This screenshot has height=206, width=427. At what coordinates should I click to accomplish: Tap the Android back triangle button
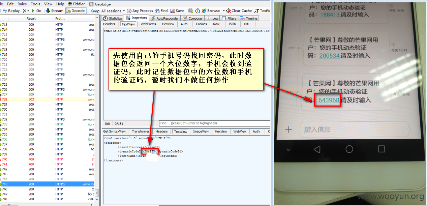coord(317,149)
